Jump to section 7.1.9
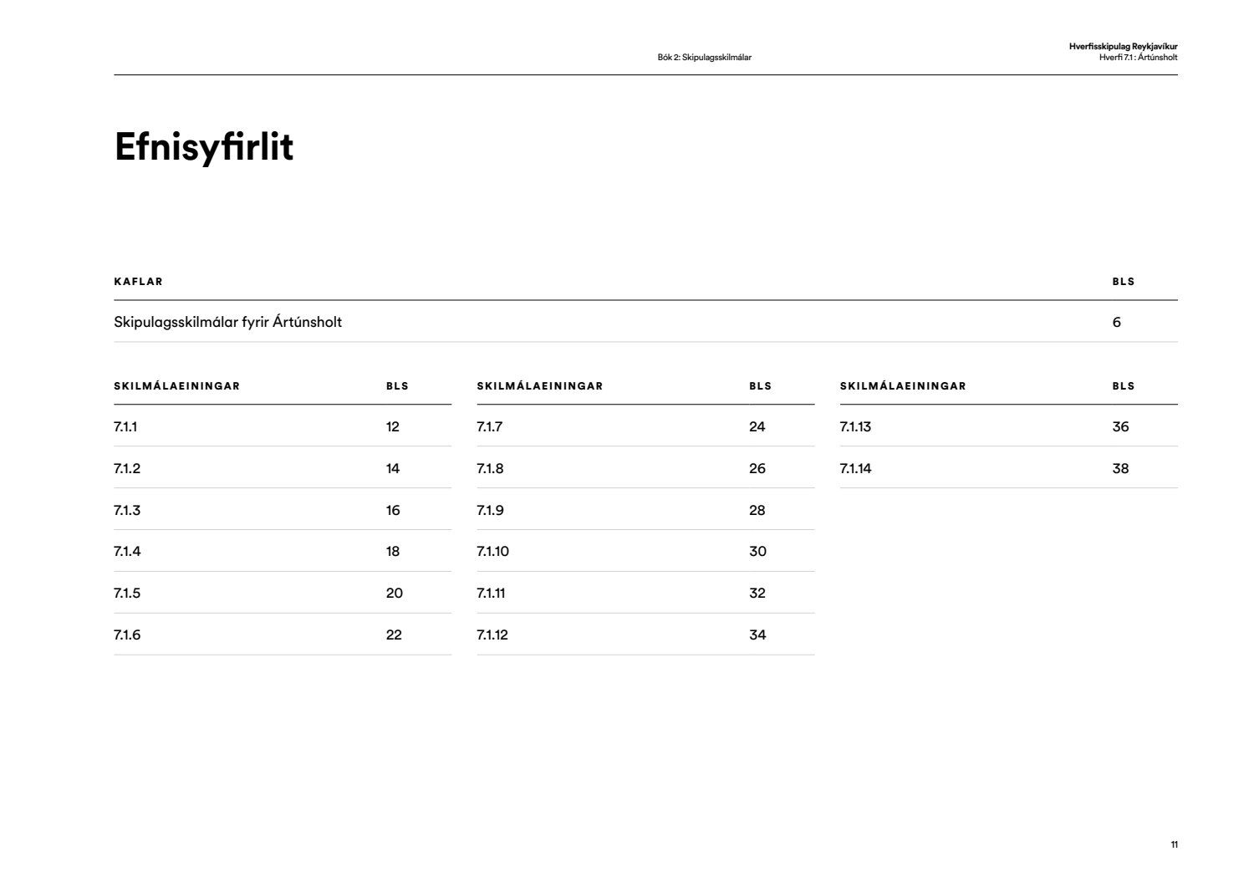Screen dimensions: 1254x887 490,510
